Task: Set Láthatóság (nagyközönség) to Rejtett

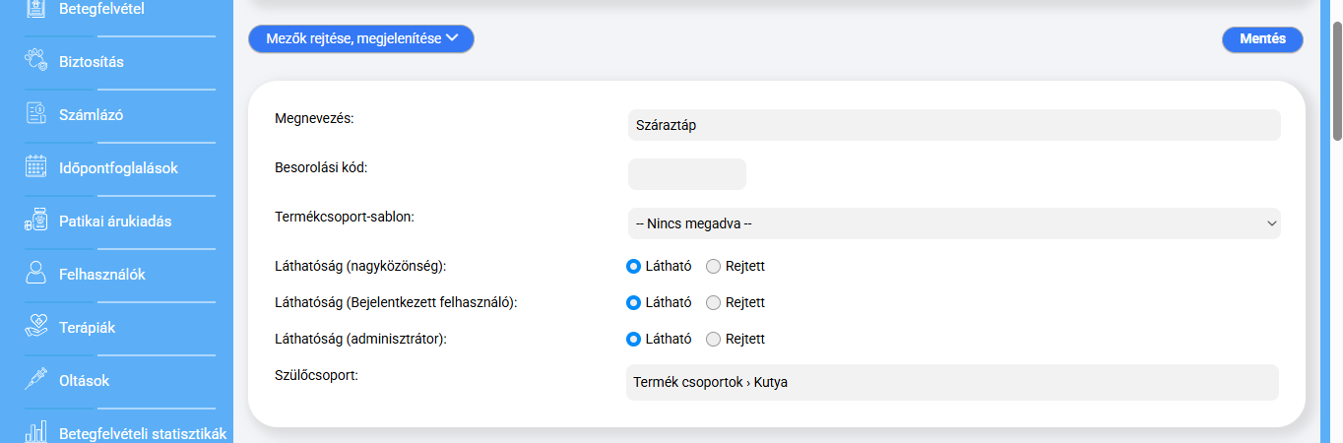Action: tap(714, 267)
